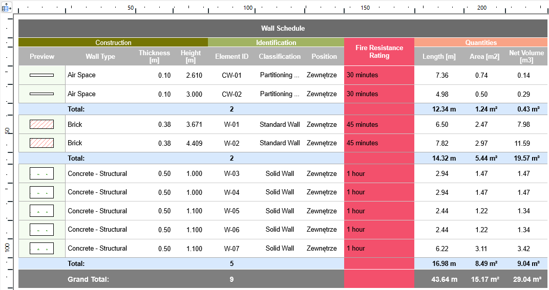The image size is (549, 290).
Task: Click the schedule layout icon at ruler corner
Action: click(x=6, y=7)
